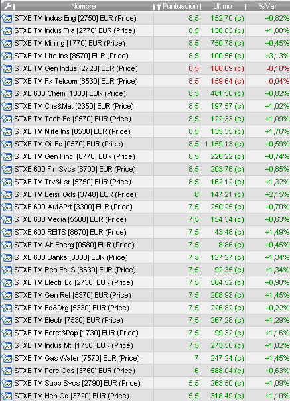Sort by the Ultimo column header
Viewport: 290px width, 401px height.
coord(222,6)
